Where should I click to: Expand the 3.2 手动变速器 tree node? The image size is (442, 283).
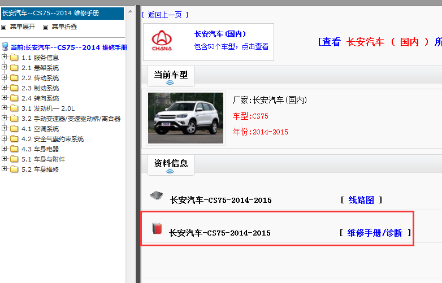pos(4,118)
